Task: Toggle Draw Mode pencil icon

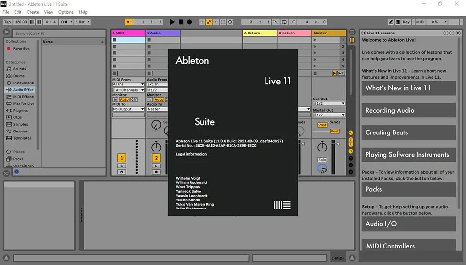Action: [391, 22]
